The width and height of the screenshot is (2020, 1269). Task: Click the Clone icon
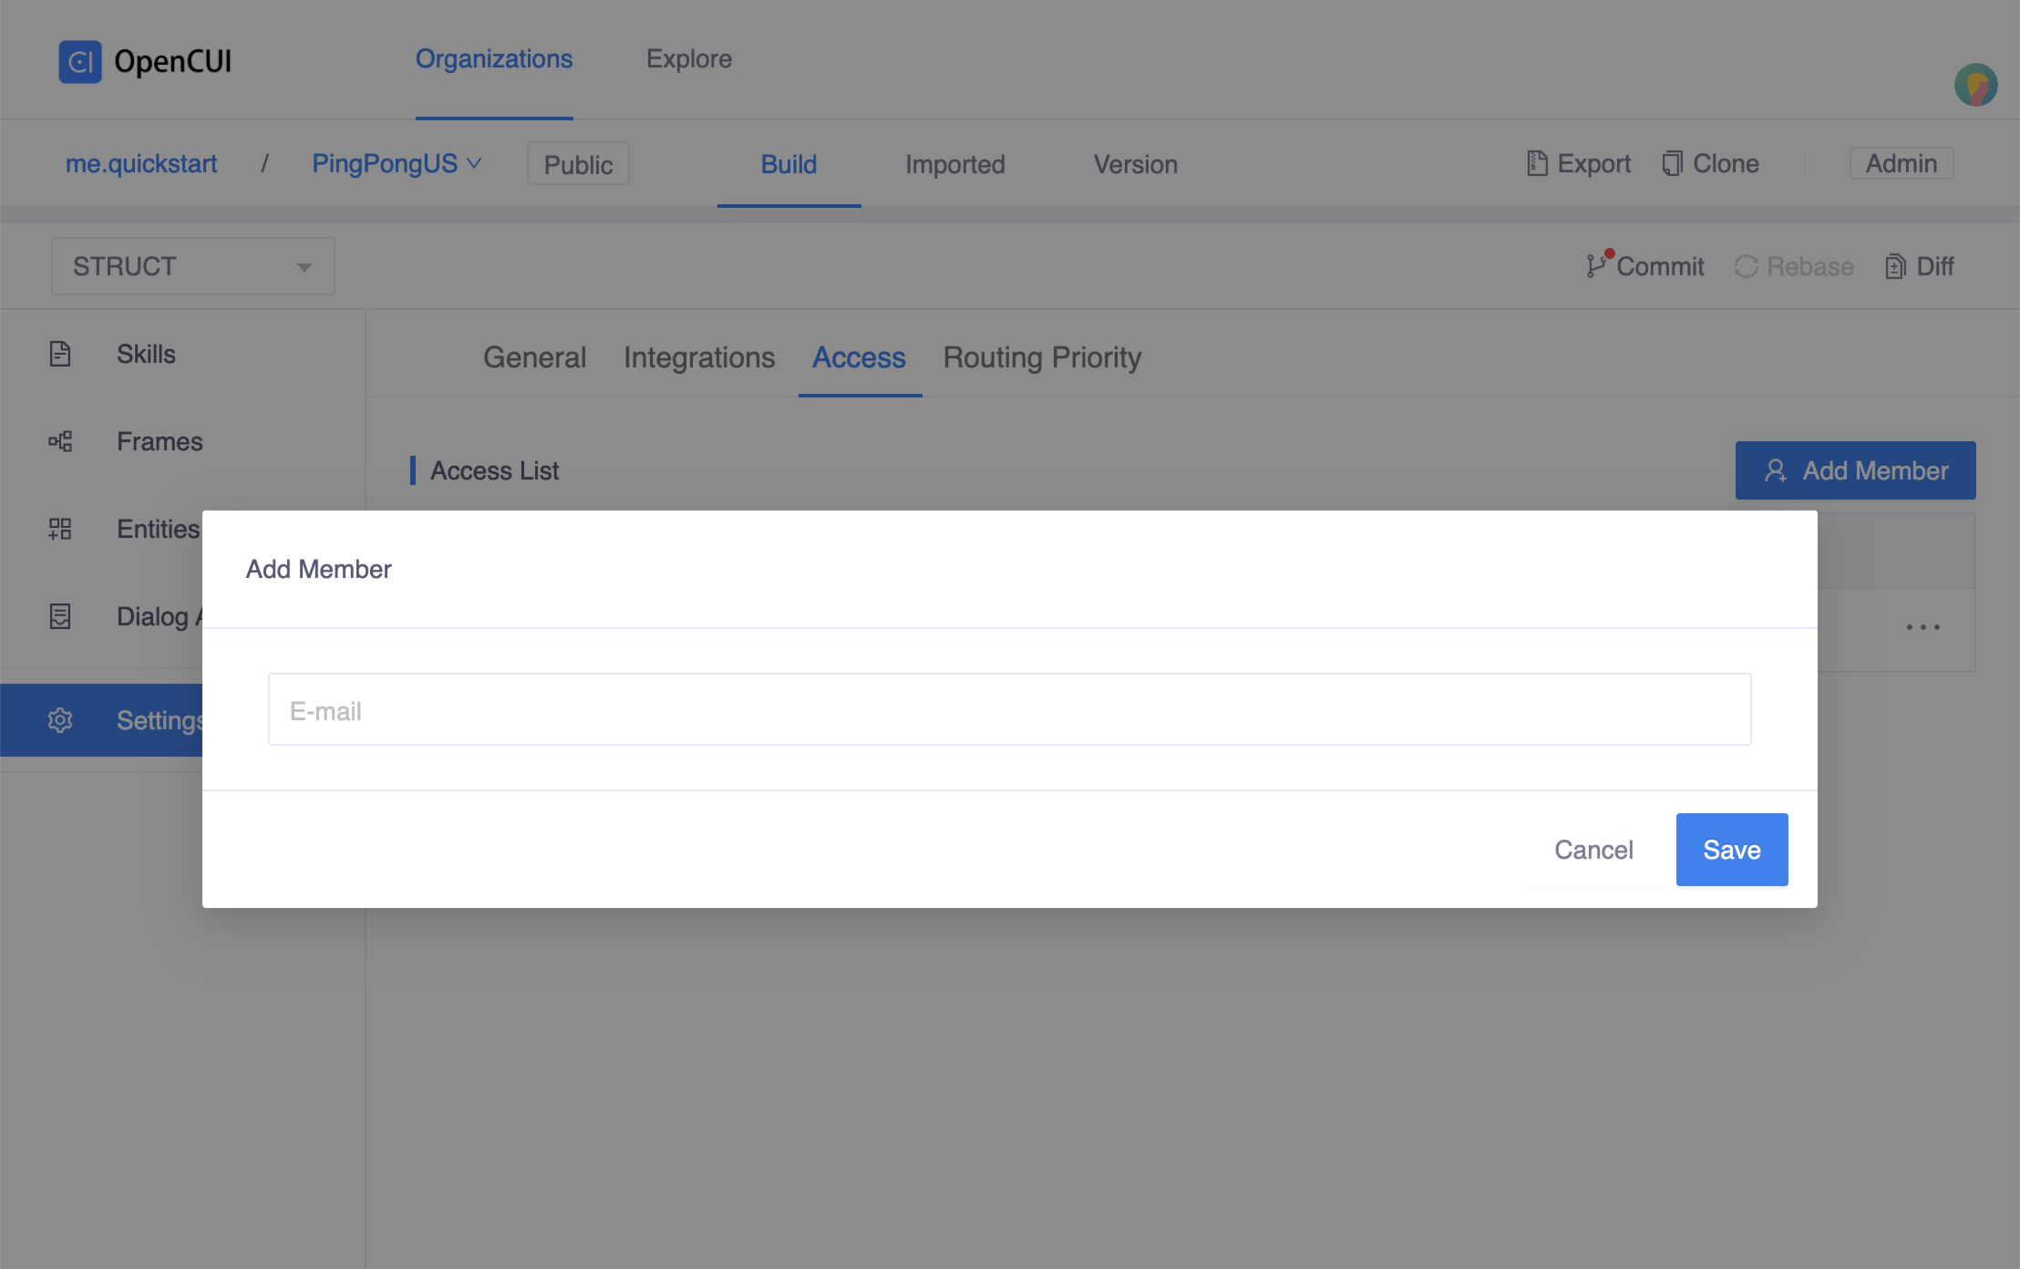click(x=1672, y=163)
